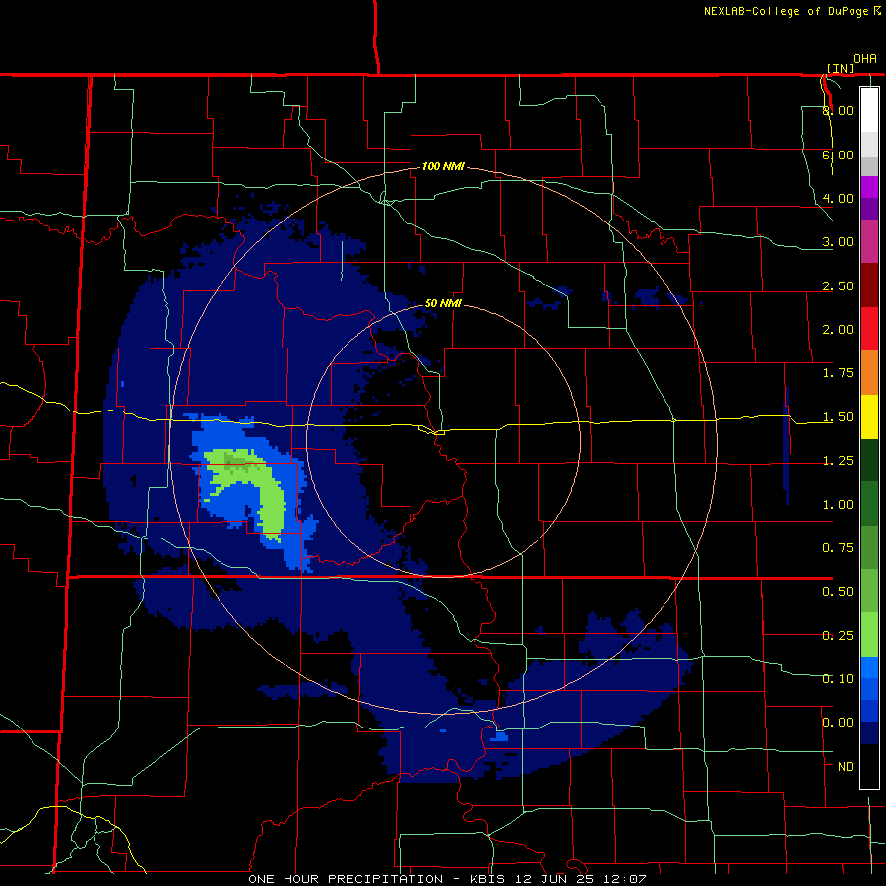886x886 pixels.
Task: Click the 8.00 scale value
Action: pos(838,110)
